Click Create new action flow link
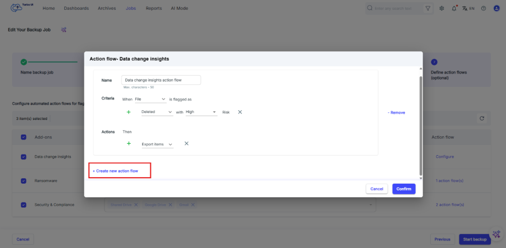This screenshot has width=506, height=248. (116, 171)
